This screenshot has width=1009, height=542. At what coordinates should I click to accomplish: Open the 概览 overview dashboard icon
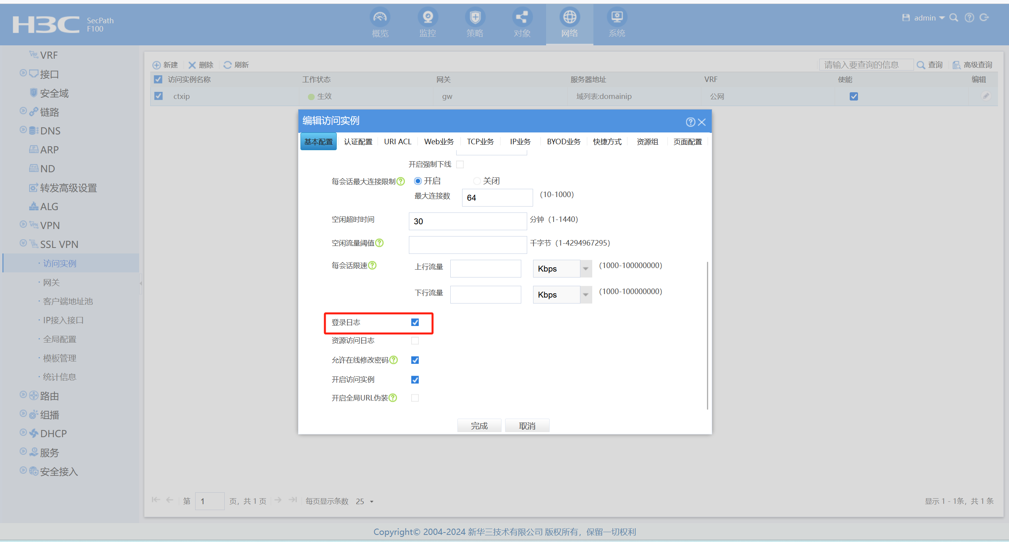pyautogui.click(x=380, y=18)
